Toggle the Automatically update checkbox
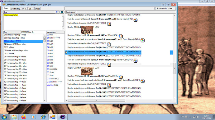The width and height of the screenshot is (215, 120). click(155, 8)
